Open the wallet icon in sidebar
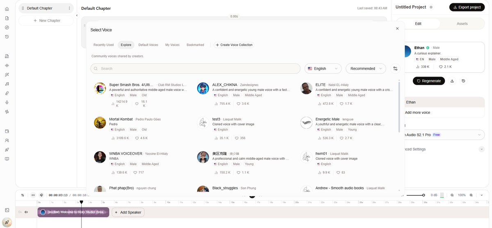The height and width of the screenshot is (228, 492). click(7, 131)
